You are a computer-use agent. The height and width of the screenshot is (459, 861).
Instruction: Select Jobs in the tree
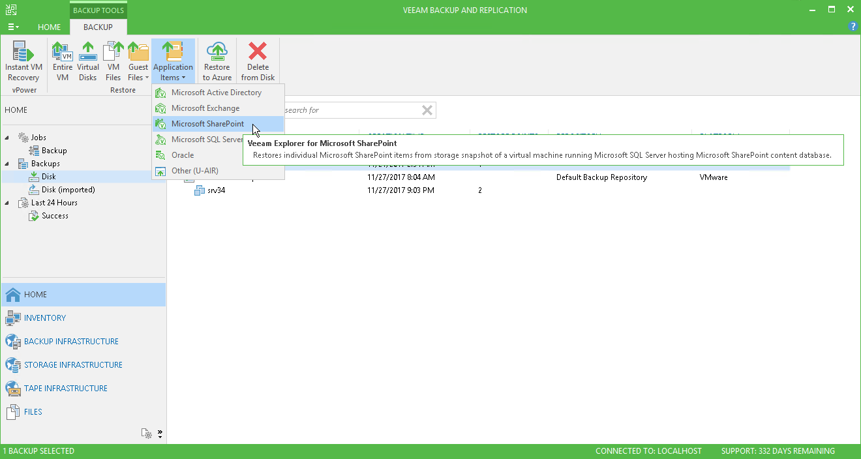point(38,138)
